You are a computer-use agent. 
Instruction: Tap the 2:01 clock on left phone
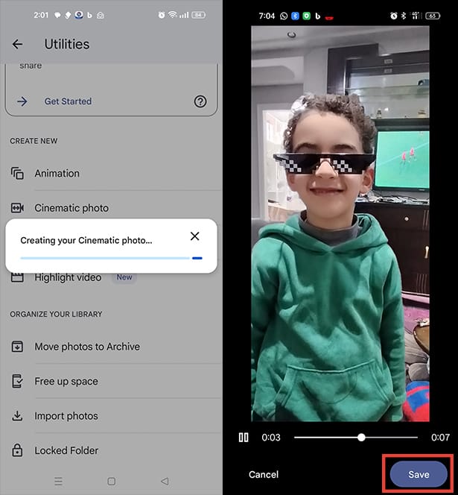coord(41,15)
